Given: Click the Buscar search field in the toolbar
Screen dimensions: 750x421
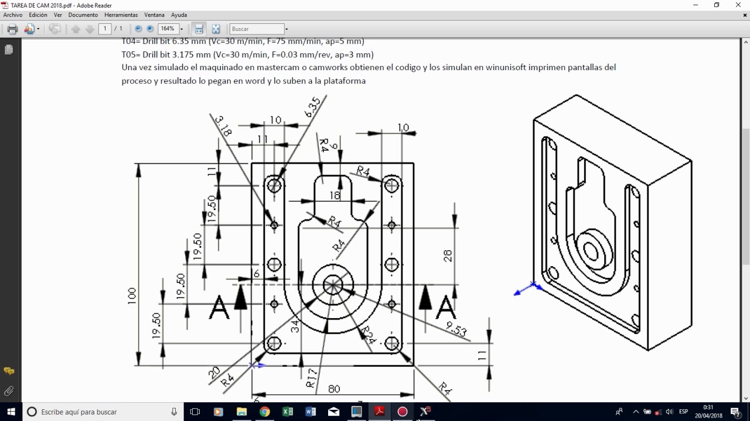Looking at the screenshot, I should 257,29.
